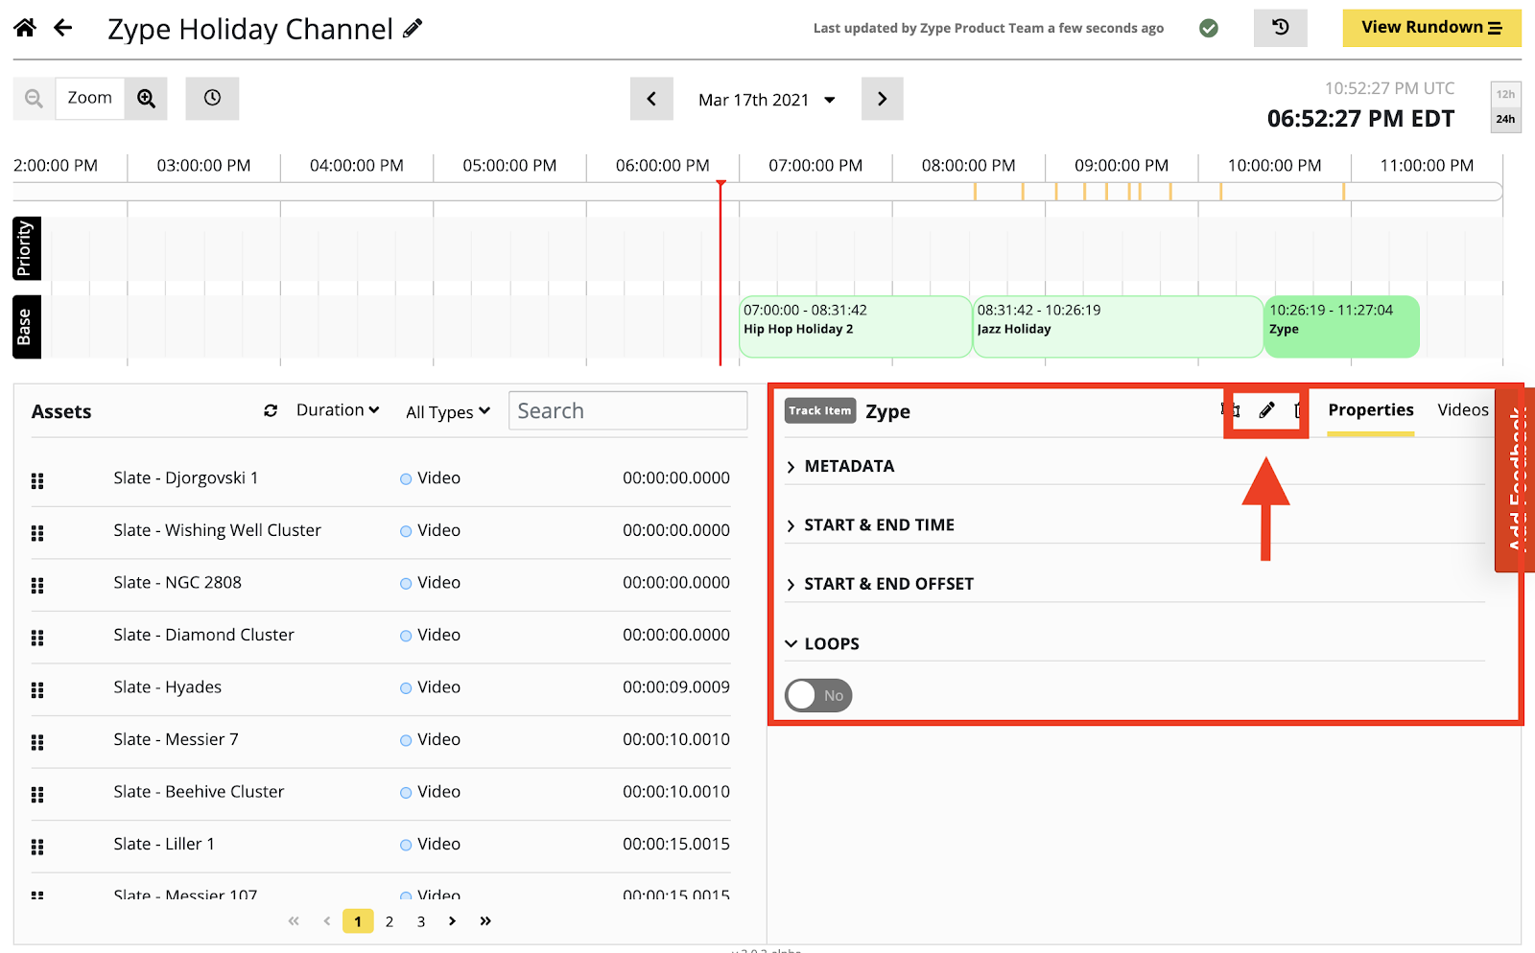Select asset Slate - Hyades
The width and height of the screenshot is (1535, 953).
167,687
